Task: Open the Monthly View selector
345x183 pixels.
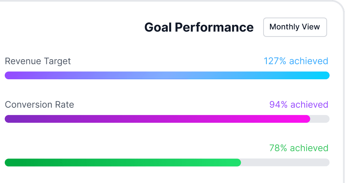Action: coord(295,27)
